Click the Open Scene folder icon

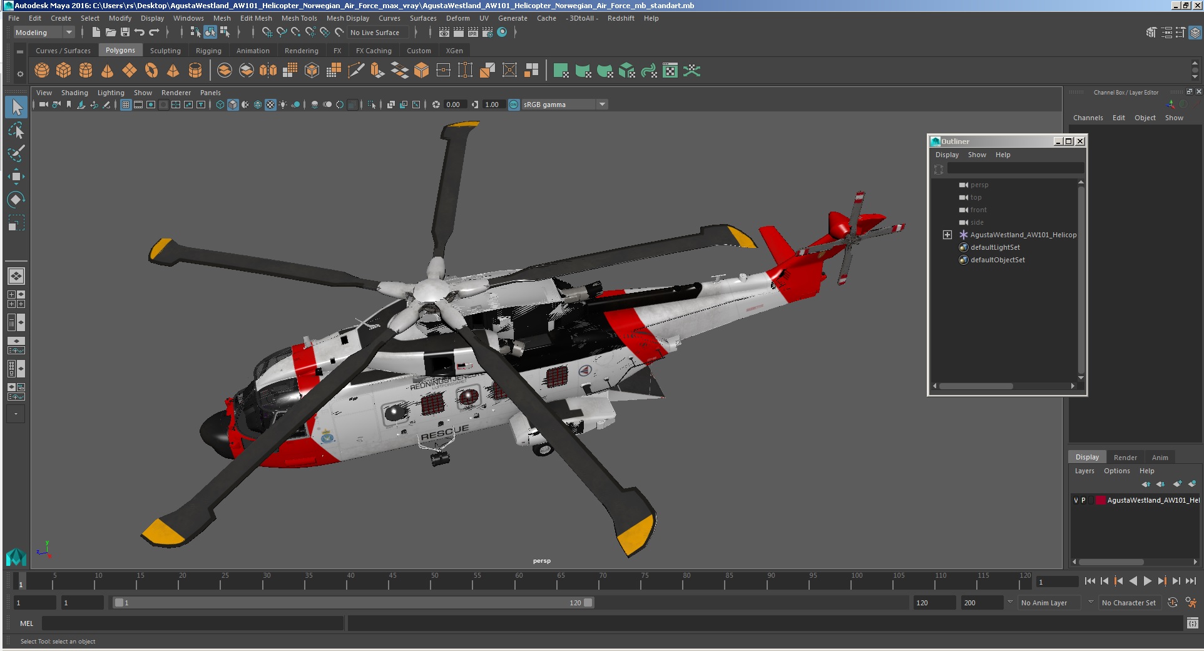(110, 33)
